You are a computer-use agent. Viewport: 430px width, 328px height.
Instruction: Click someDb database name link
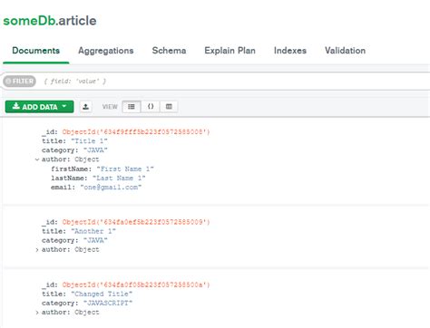coord(29,21)
